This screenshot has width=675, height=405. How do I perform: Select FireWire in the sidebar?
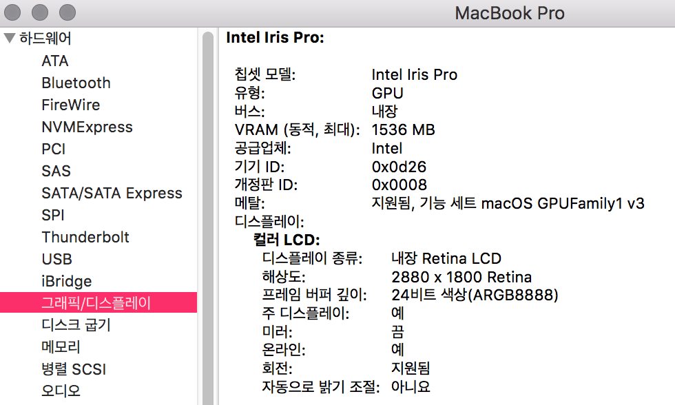point(70,105)
